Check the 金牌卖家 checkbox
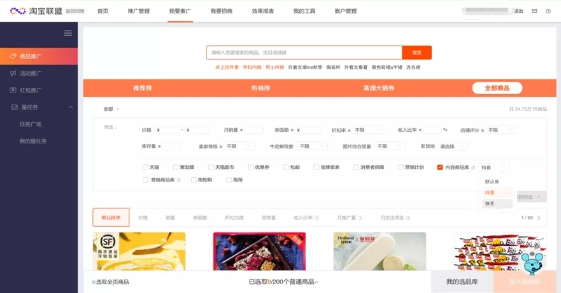The height and width of the screenshot is (293, 561). (x=316, y=167)
